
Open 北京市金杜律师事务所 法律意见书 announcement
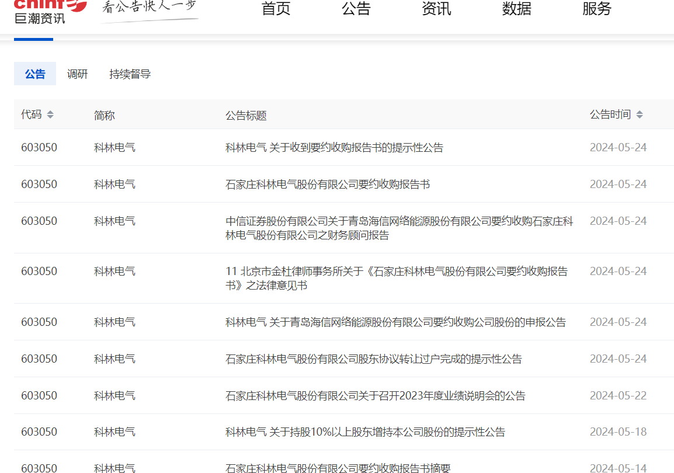(x=397, y=279)
